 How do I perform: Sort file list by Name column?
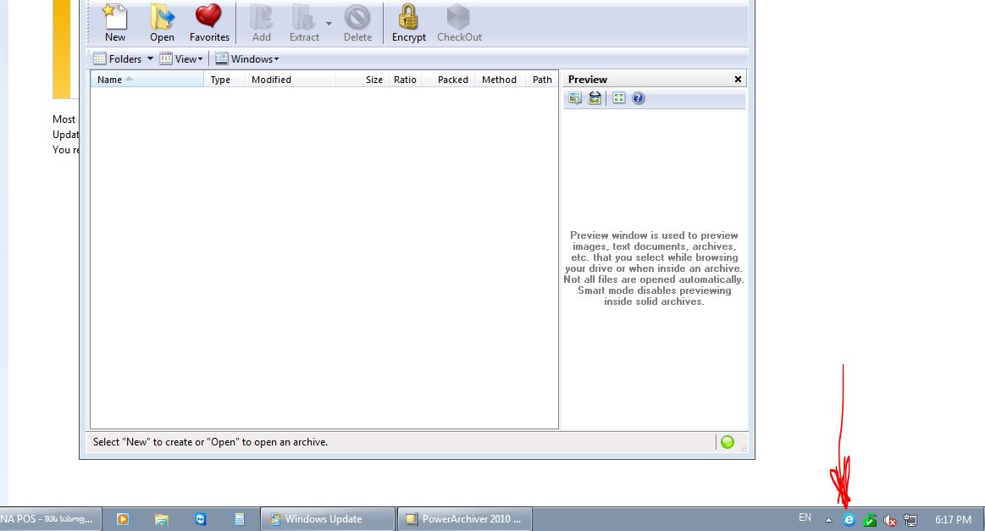tap(147, 80)
